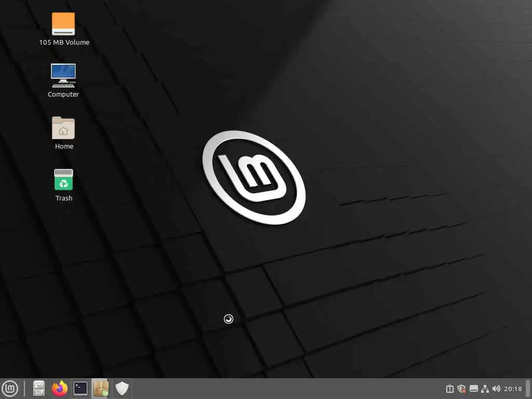Open the shield app in the taskbar
The width and height of the screenshot is (532, 399).
(x=122, y=389)
